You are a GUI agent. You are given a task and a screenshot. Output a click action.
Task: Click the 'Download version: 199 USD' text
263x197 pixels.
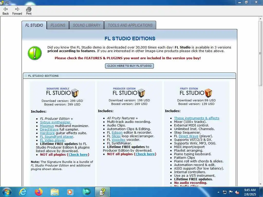tap(129, 100)
